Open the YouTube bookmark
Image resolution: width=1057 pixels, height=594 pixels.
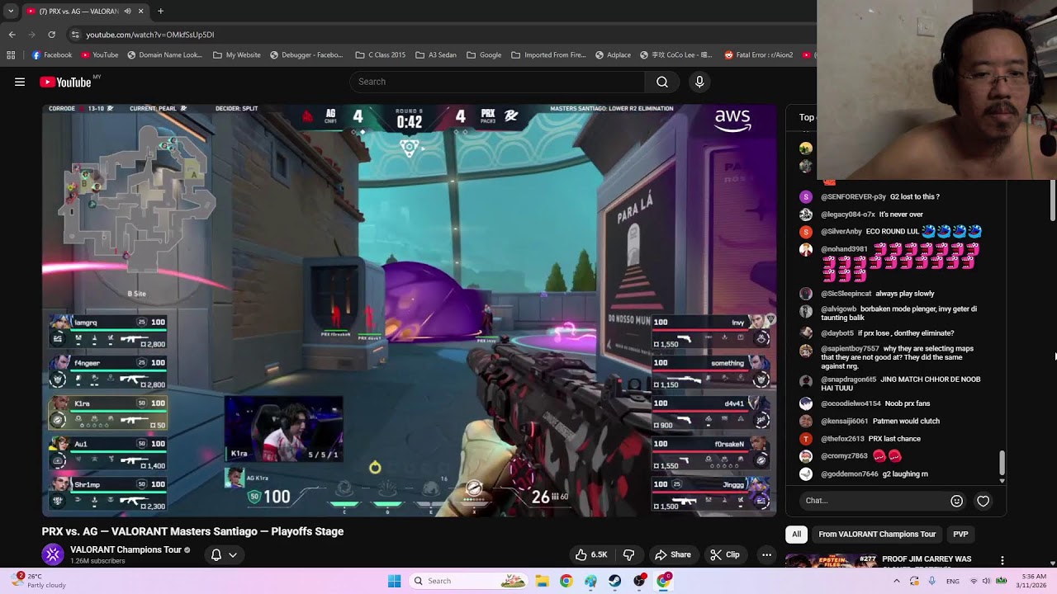point(99,55)
